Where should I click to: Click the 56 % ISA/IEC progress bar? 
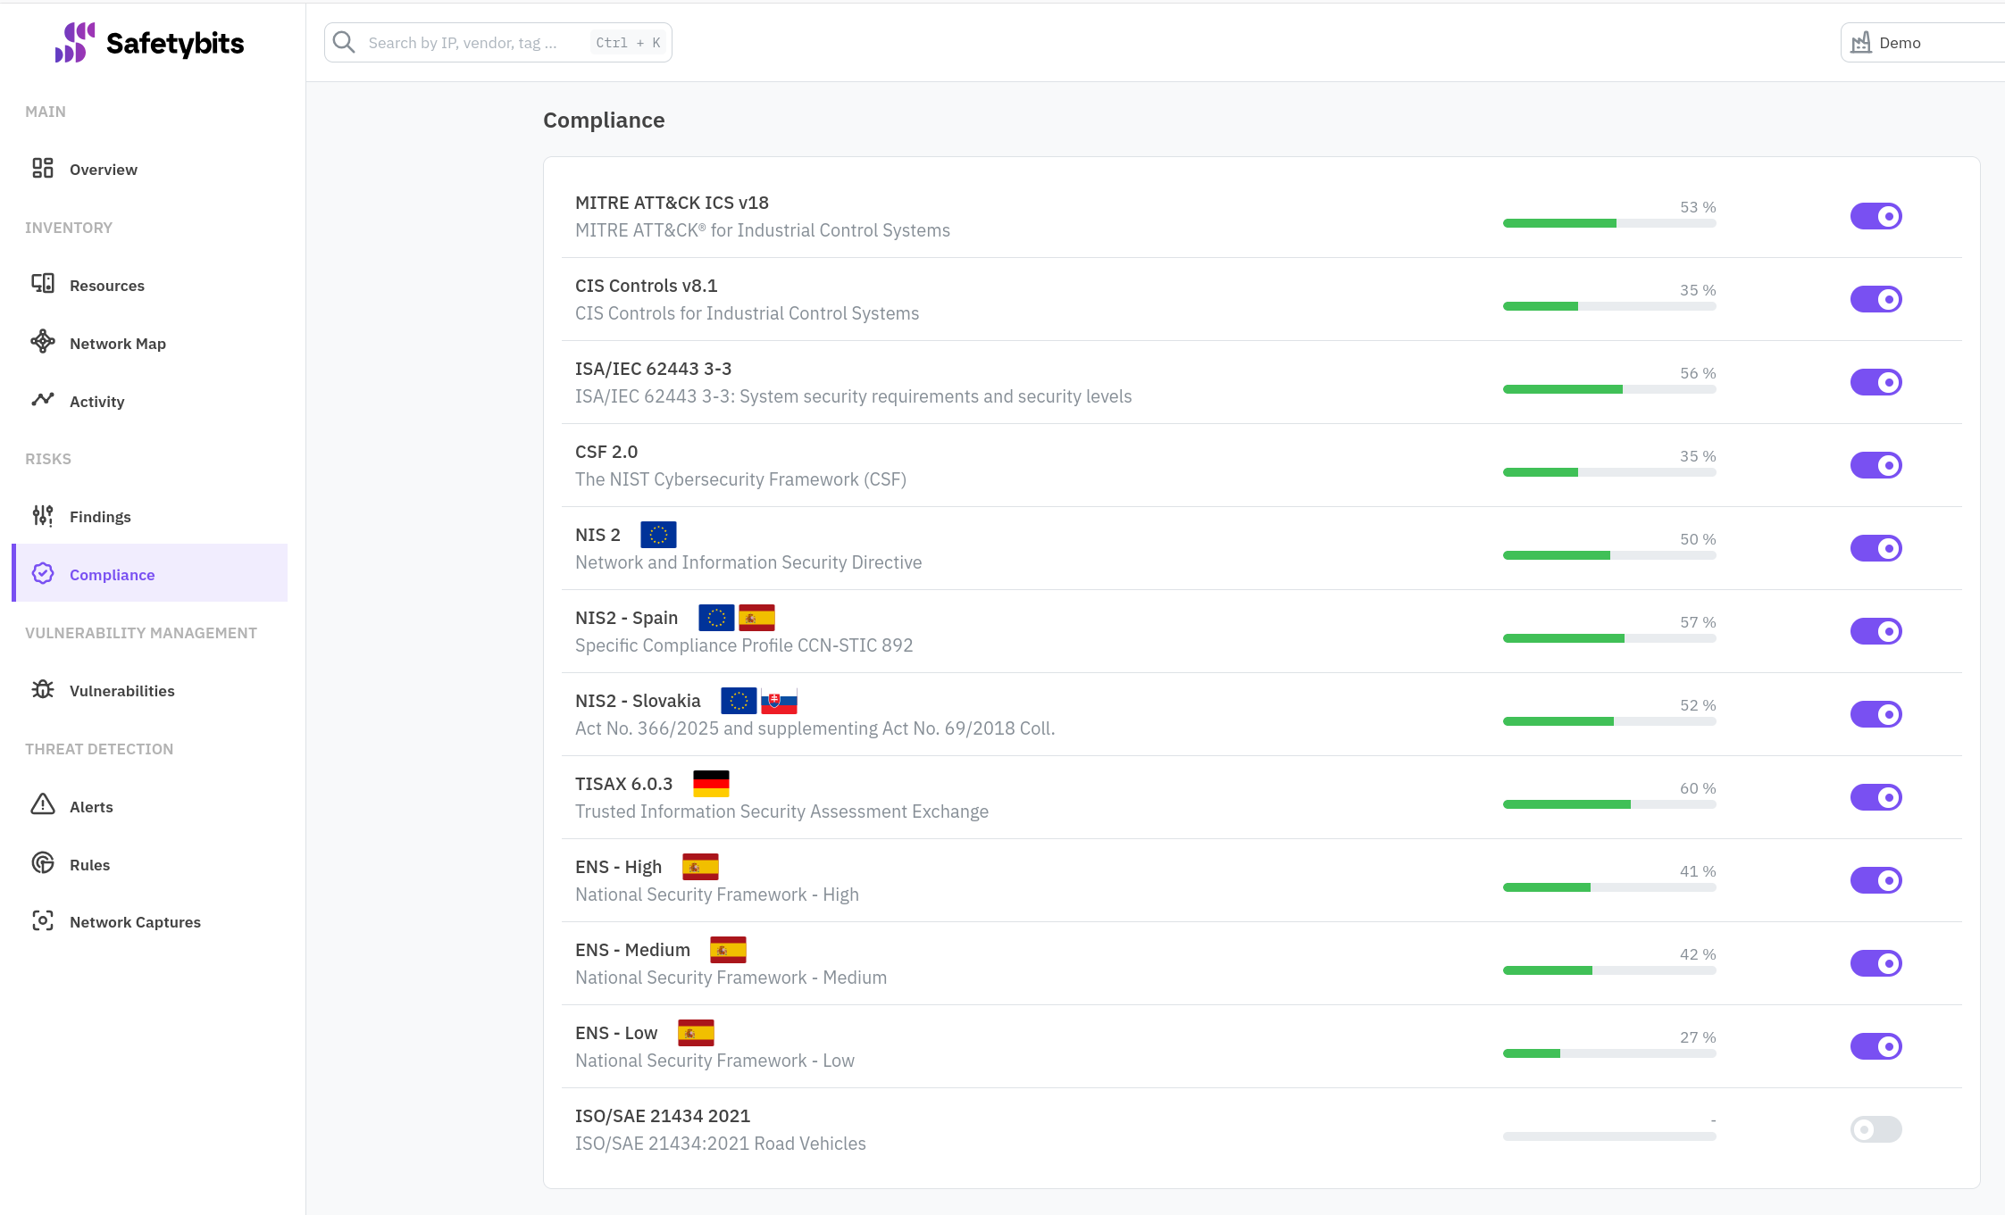click(1609, 389)
